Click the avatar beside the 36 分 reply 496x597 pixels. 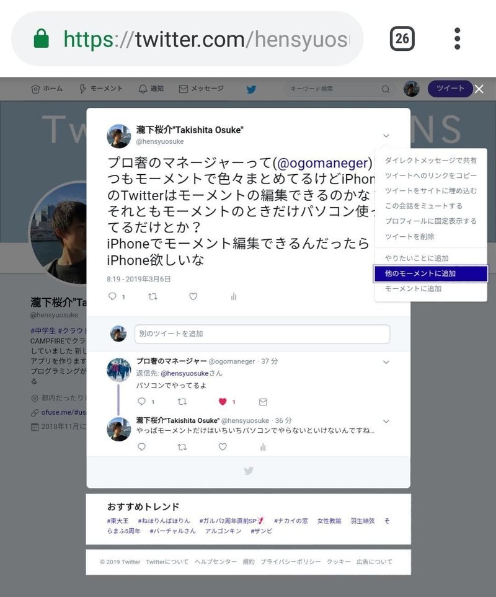(119, 429)
